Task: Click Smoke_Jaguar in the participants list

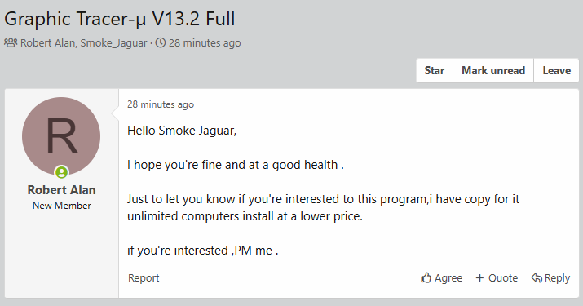Action: click(113, 42)
